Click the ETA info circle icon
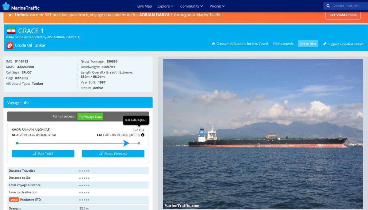This screenshot has height=210, width=368. pyautogui.click(x=143, y=135)
